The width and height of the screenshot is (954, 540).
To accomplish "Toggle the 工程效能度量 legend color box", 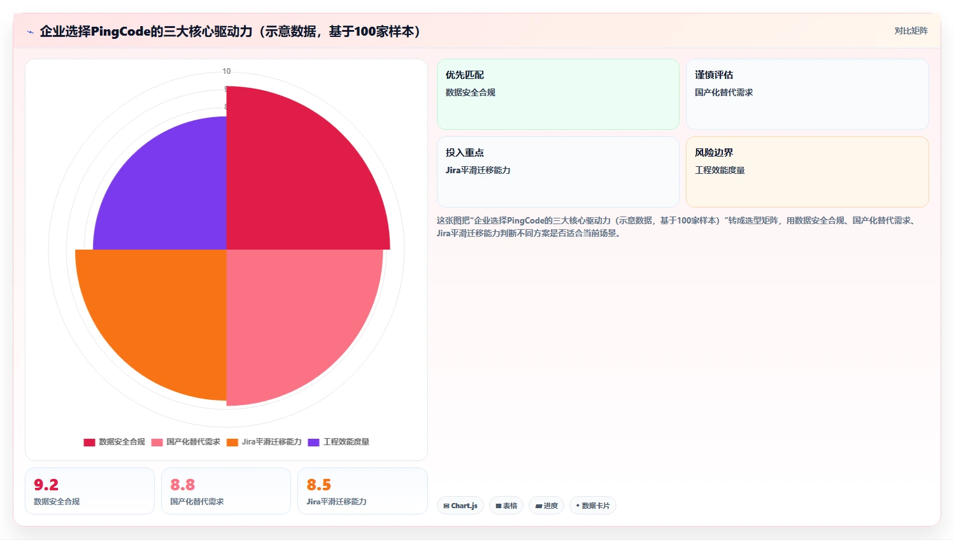I will point(313,442).
